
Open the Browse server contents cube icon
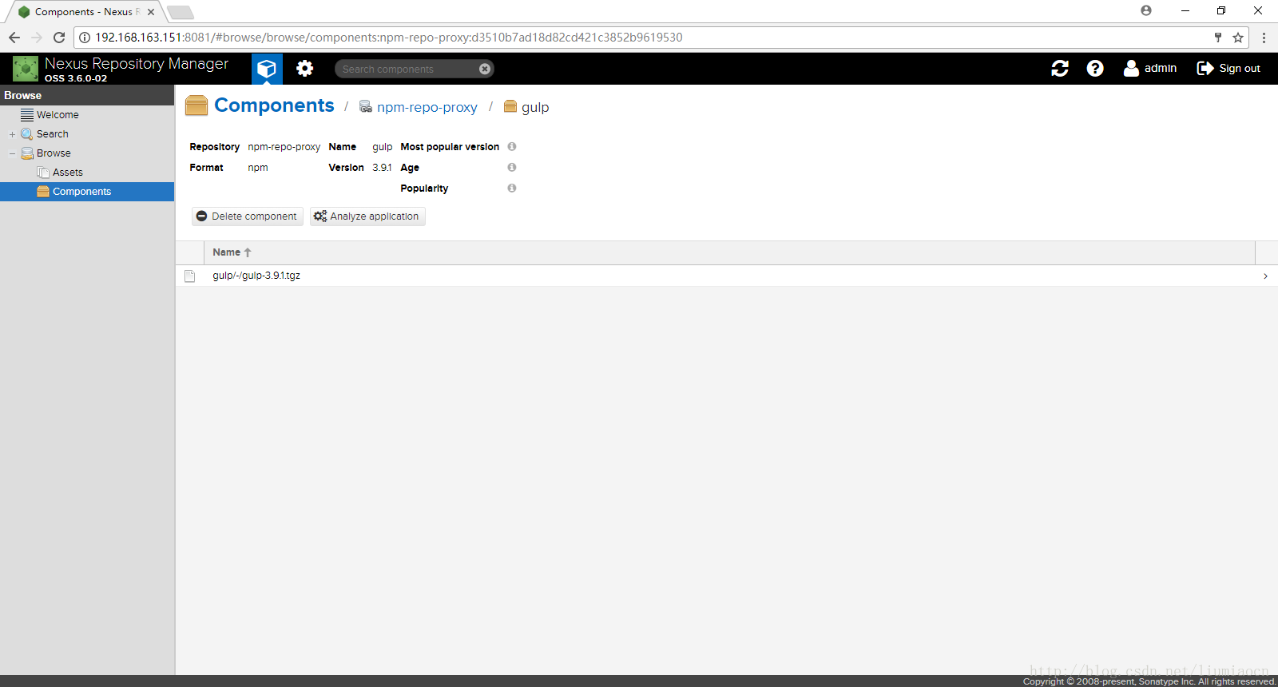(267, 69)
